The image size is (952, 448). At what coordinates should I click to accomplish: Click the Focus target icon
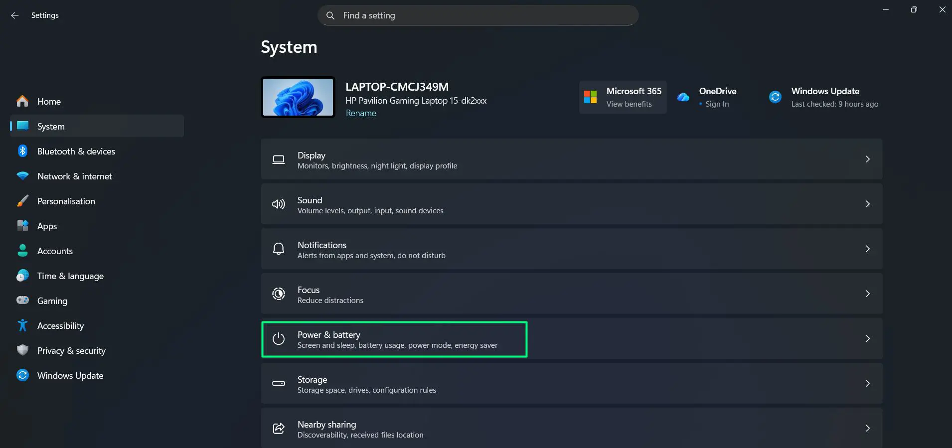point(279,294)
